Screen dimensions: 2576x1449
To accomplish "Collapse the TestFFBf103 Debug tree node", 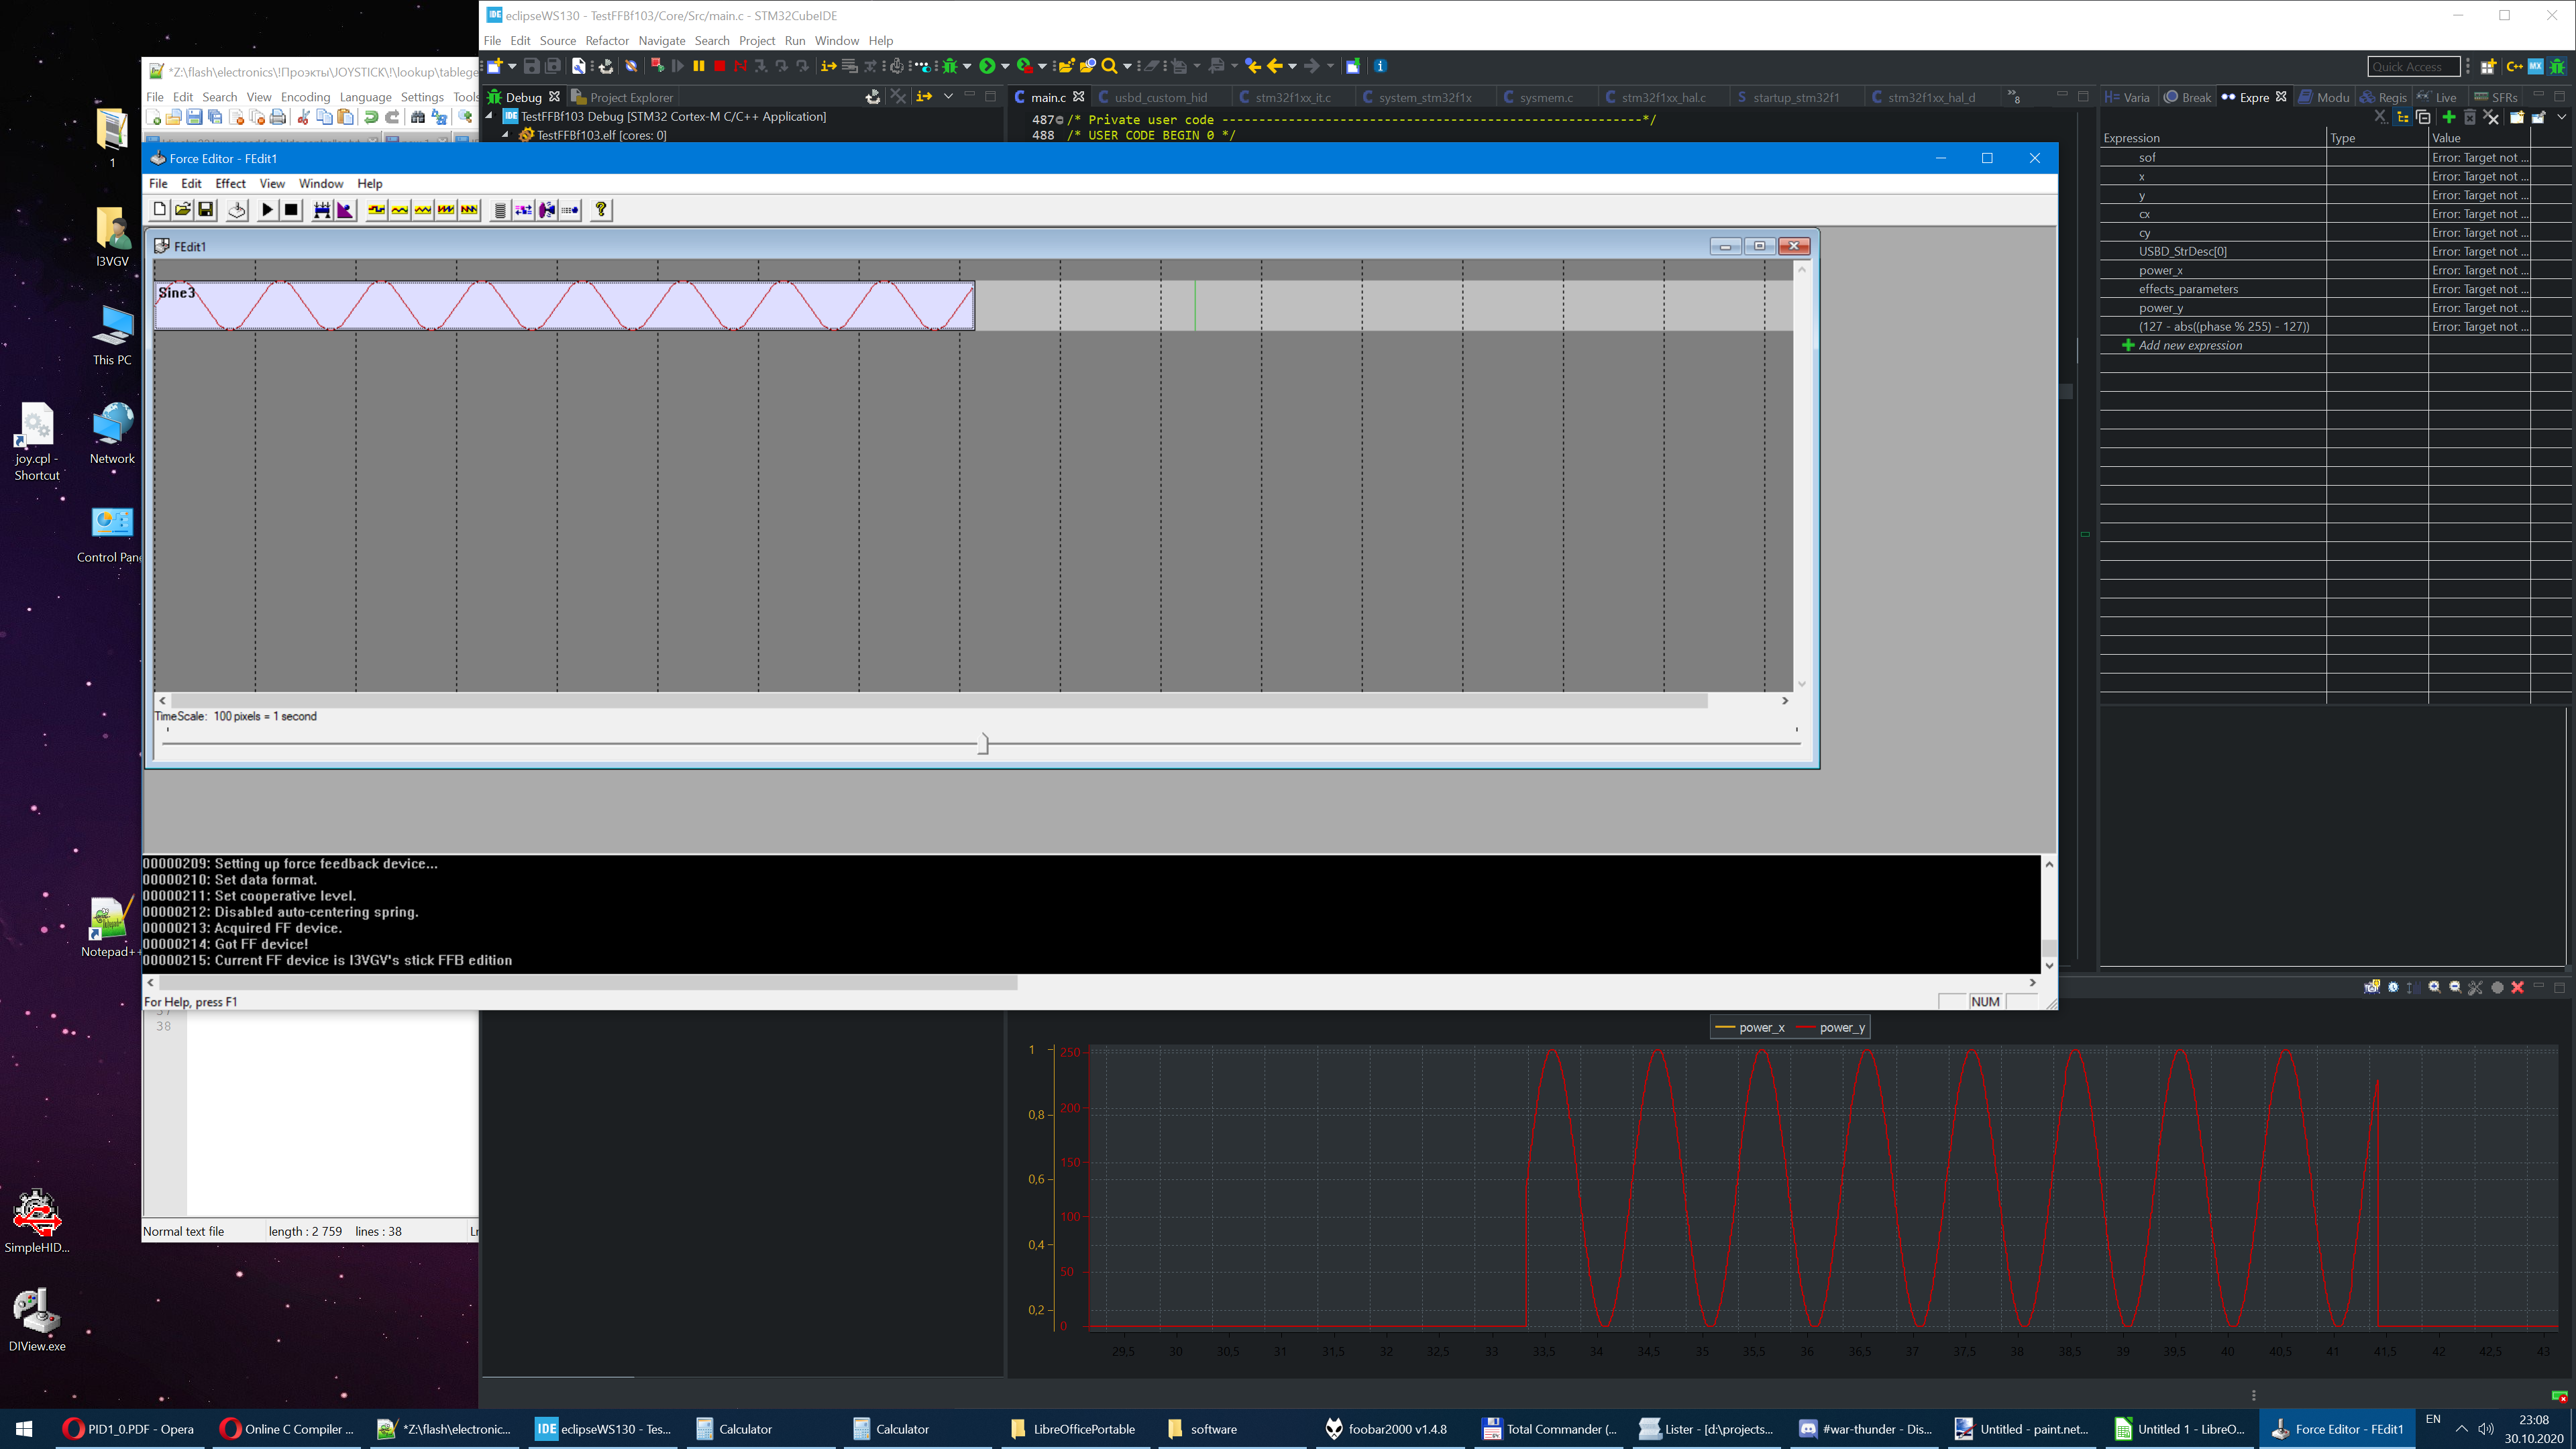I will pos(490,116).
